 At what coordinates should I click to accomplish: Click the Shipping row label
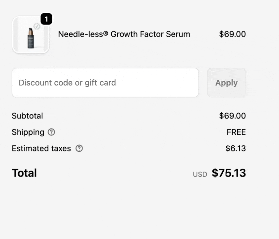(x=28, y=132)
